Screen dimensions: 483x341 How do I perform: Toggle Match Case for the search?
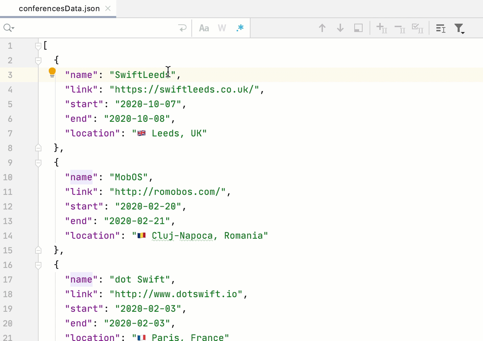[204, 28]
